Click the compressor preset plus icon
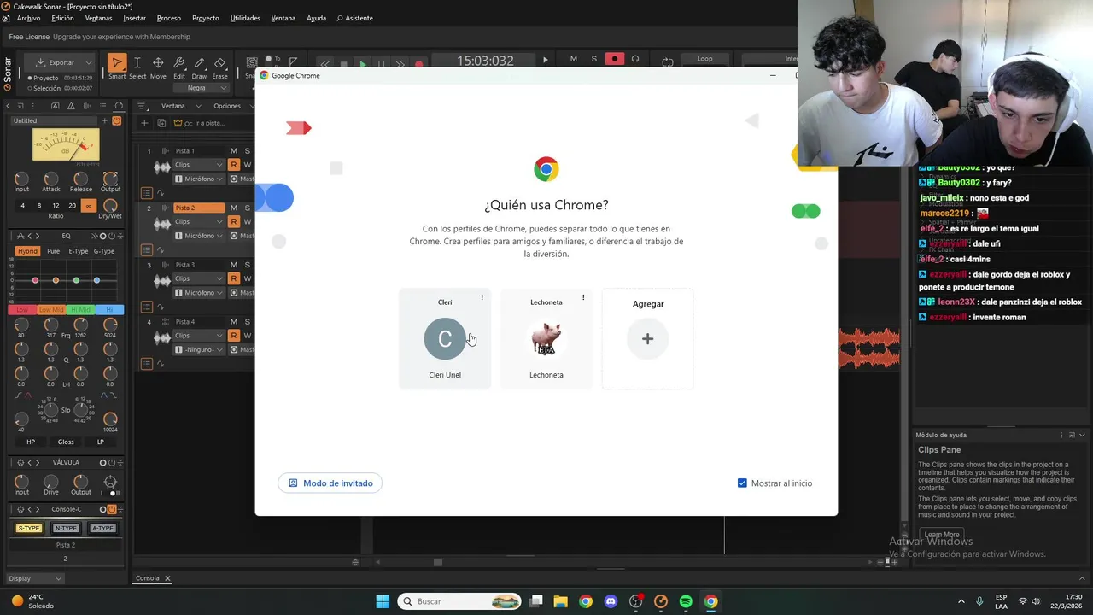 [105, 120]
